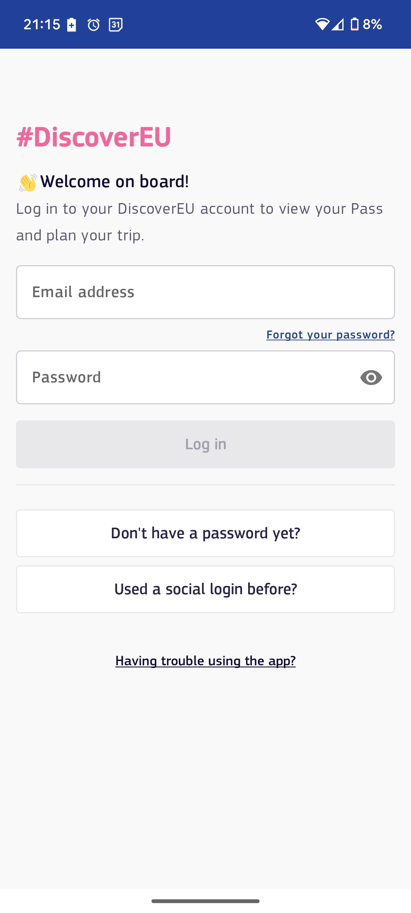Viewport: 411px width, 913px height.
Task: Select 'Used a social login before?'
Action: tap(205, 589)
